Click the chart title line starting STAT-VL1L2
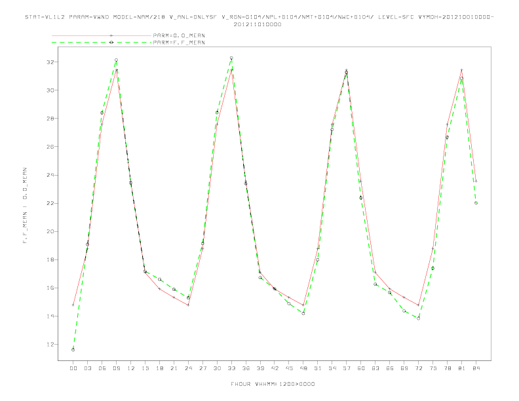 (259, 17)
